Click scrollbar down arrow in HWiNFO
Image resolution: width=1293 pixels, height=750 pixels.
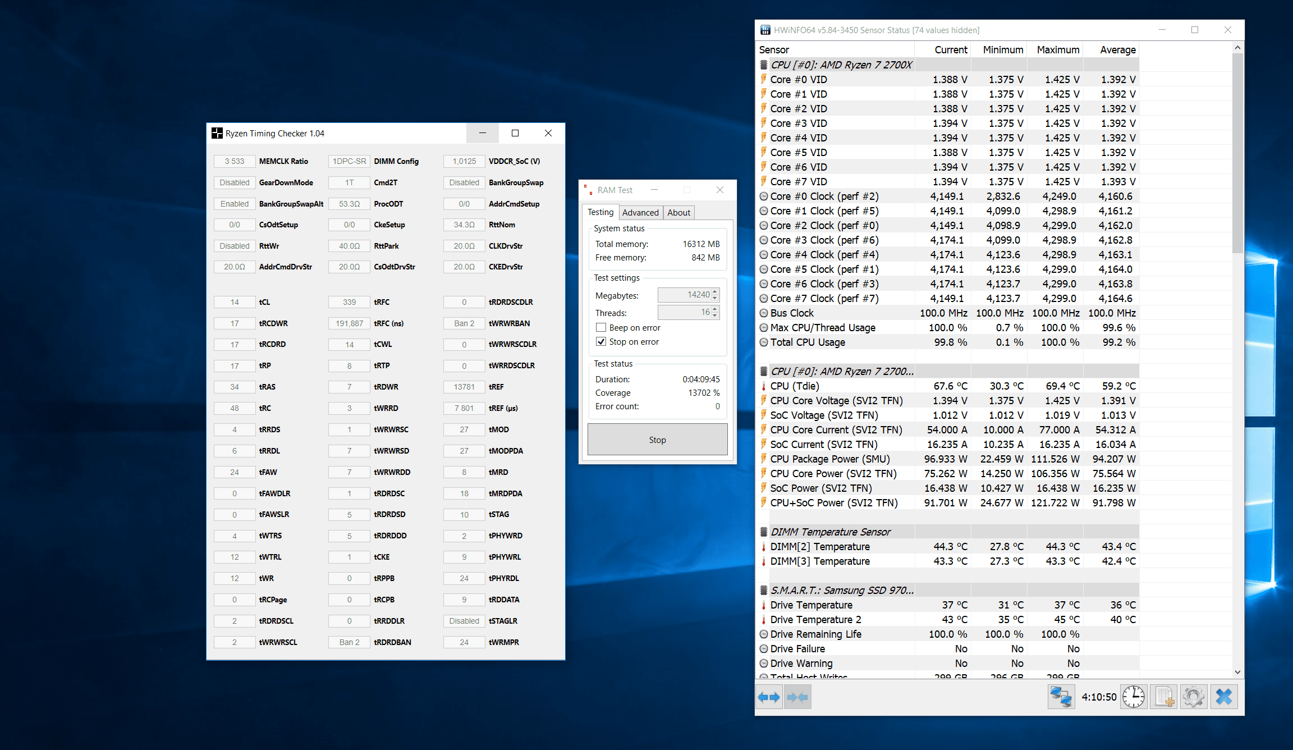1237,672
